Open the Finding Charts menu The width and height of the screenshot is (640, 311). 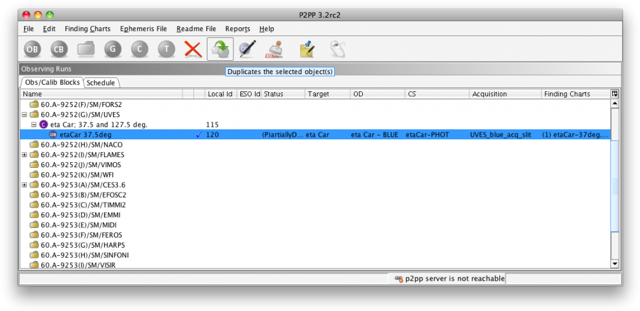point(88,29)
